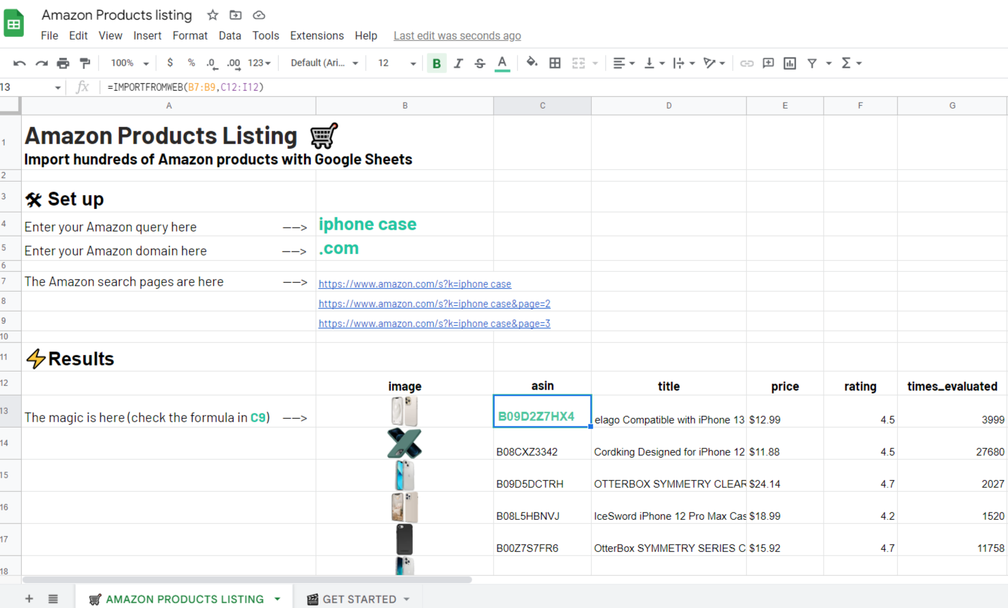
Task: Enable a filter on the data
Action: [x=812, y=63]
